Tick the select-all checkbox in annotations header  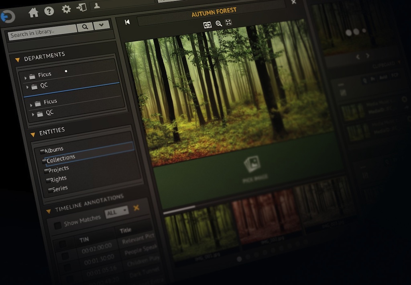(63, 244)
